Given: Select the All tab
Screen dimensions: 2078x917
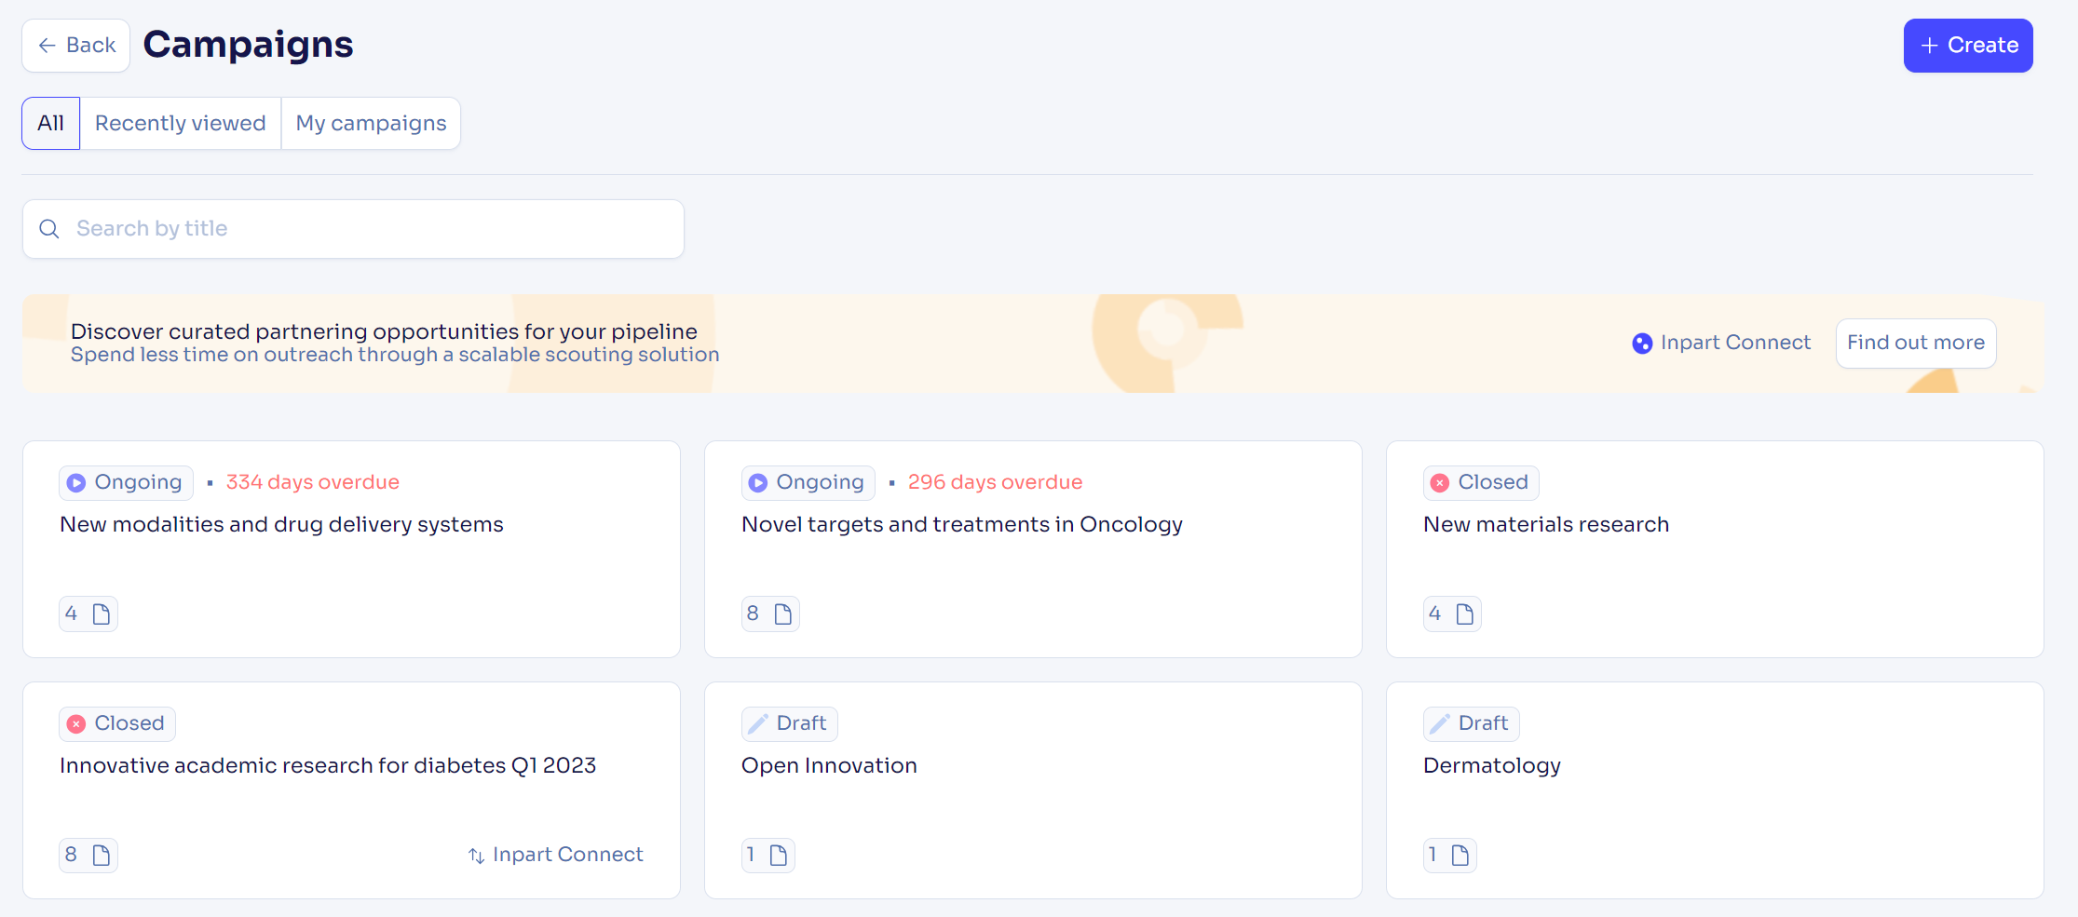Looking at the screenshot, I should pyautogui.click(x=51, y=123).
